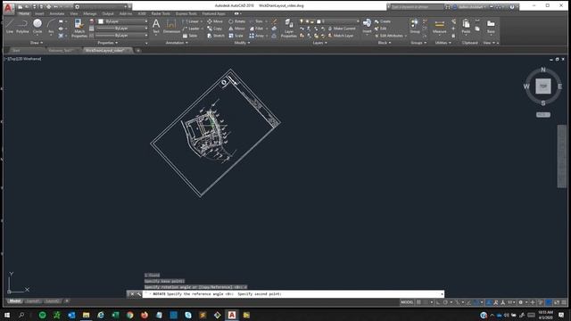Switch to the Model layout tab
This screenshot has height=321, width=571.
pos(14,301)
